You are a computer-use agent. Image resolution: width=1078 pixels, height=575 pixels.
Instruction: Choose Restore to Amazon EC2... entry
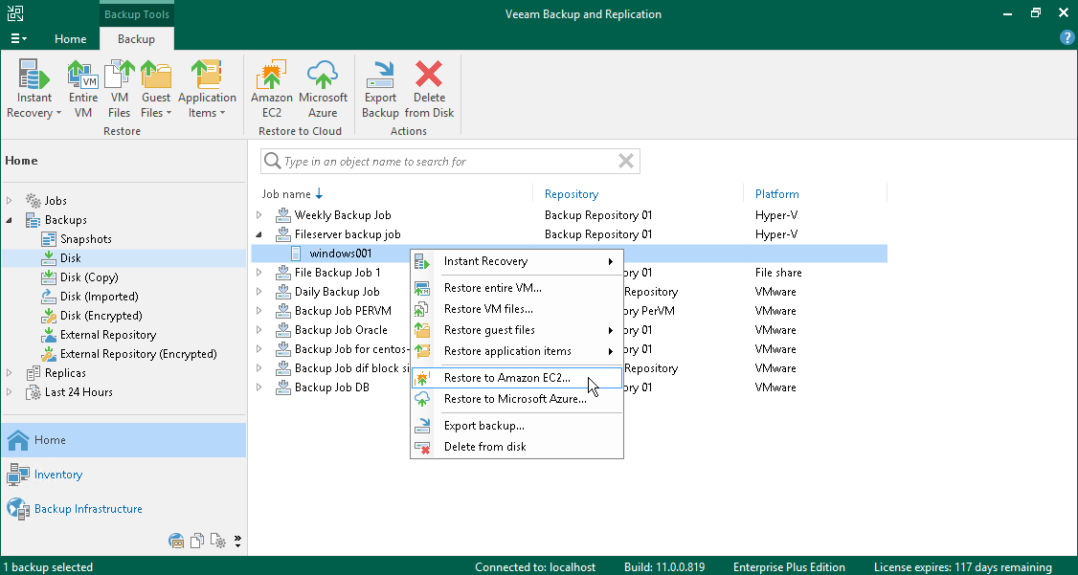point(516,378)
